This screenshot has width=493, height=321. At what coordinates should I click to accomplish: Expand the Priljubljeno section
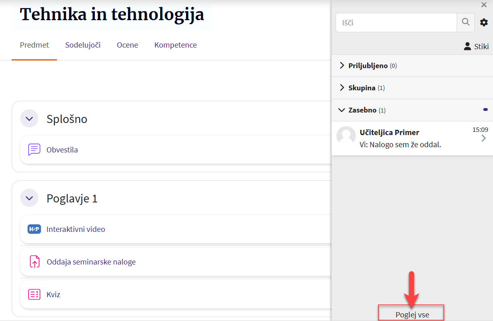368,66
